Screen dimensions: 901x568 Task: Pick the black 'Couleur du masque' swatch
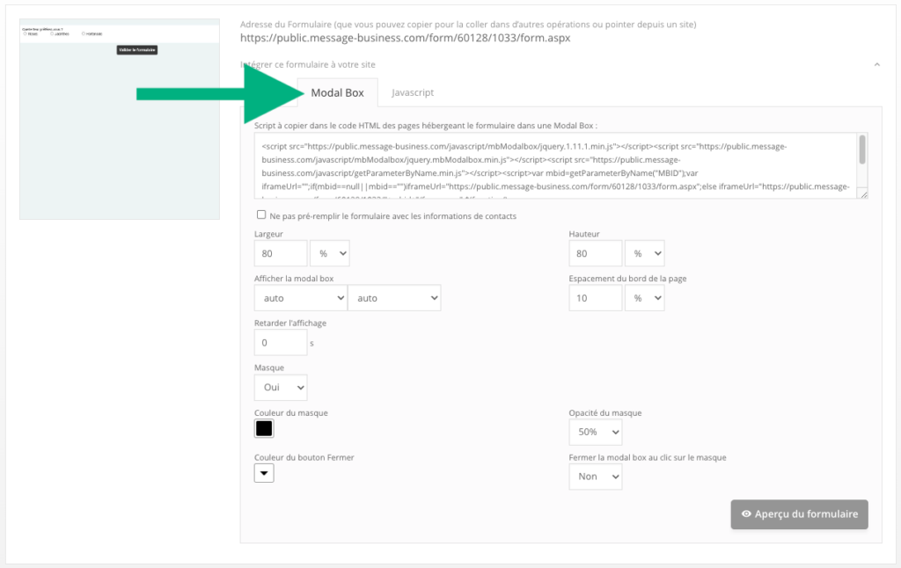click(x=264, y=428)
